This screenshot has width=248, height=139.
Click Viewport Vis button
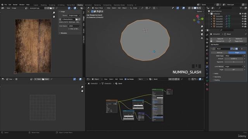219,41
